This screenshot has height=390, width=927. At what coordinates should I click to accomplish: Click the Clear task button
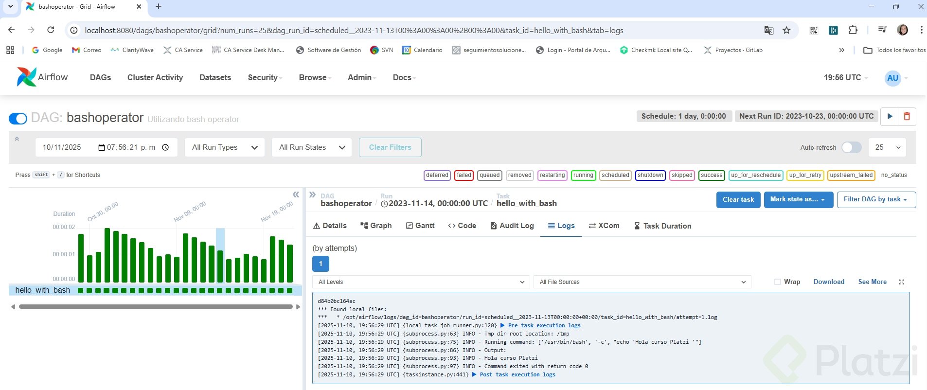coord(738,199)
